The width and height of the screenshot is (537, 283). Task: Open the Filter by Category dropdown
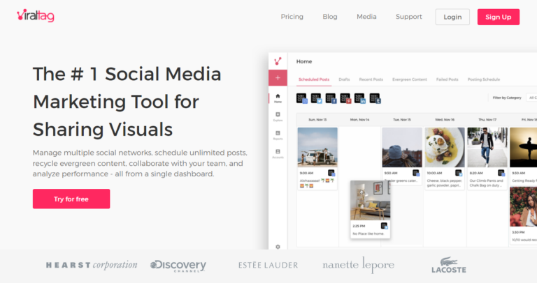tap(531, 98)
